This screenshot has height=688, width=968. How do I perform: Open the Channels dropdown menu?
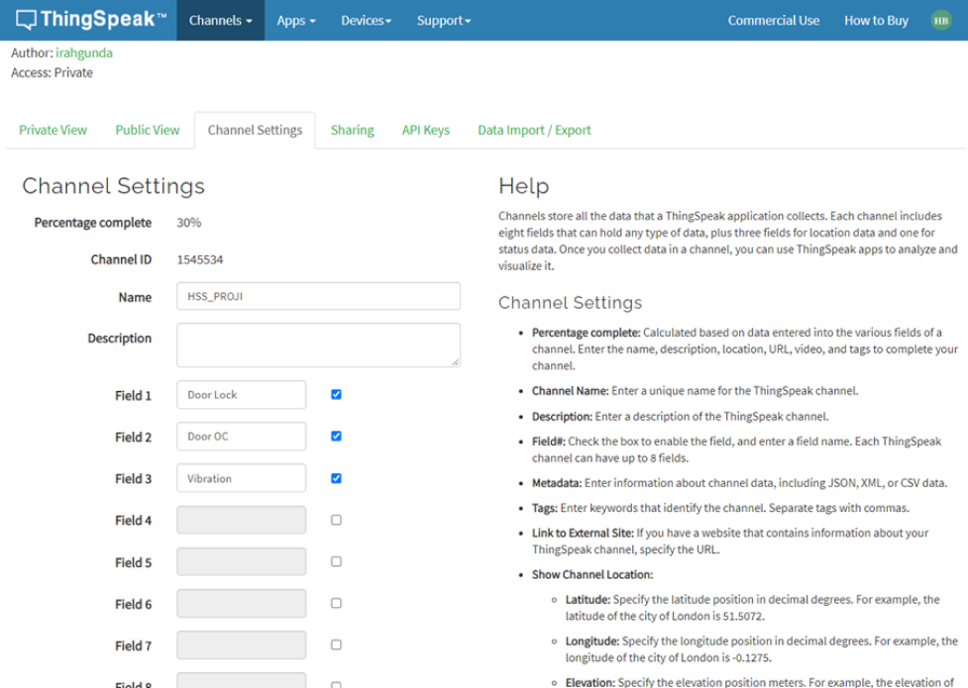tap(220, 21)
